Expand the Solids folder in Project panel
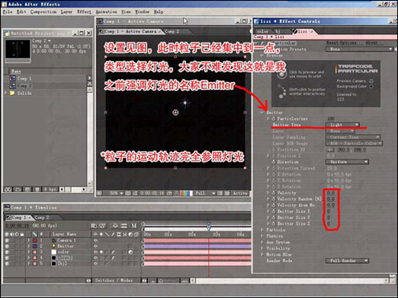The height and width of the screenshot is (298, 398). tap(5, 93)
